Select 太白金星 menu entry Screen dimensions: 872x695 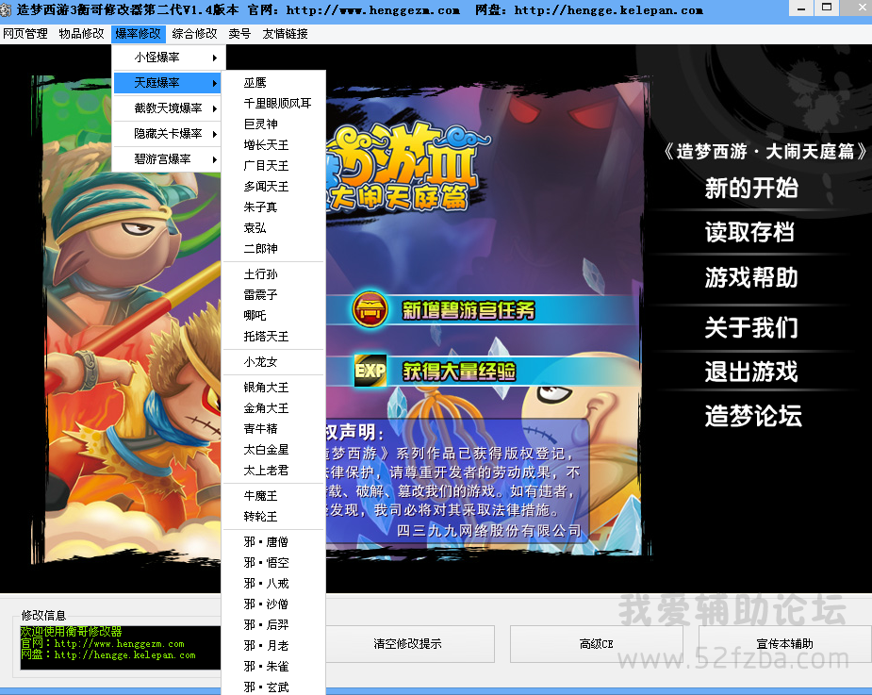click(273, 450)
